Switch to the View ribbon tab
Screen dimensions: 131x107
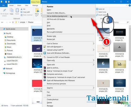[x=26, y=6]
